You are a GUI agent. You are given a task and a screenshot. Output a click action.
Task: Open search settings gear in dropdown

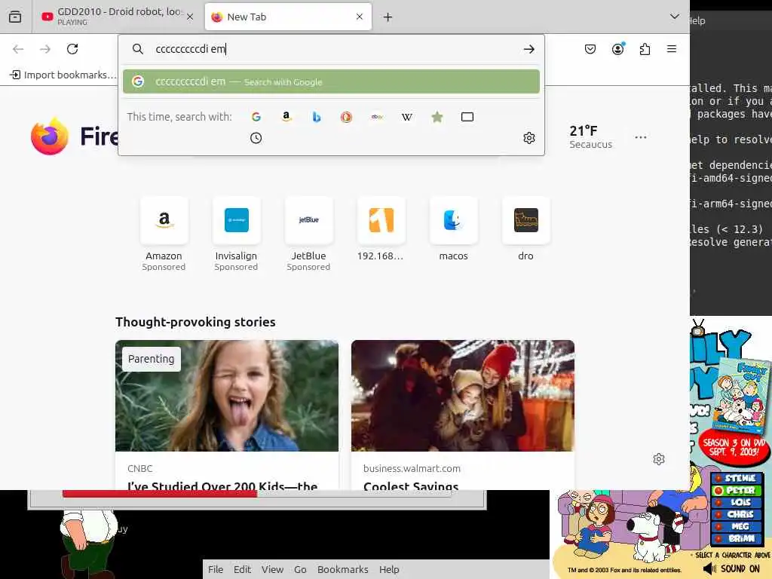529,138
